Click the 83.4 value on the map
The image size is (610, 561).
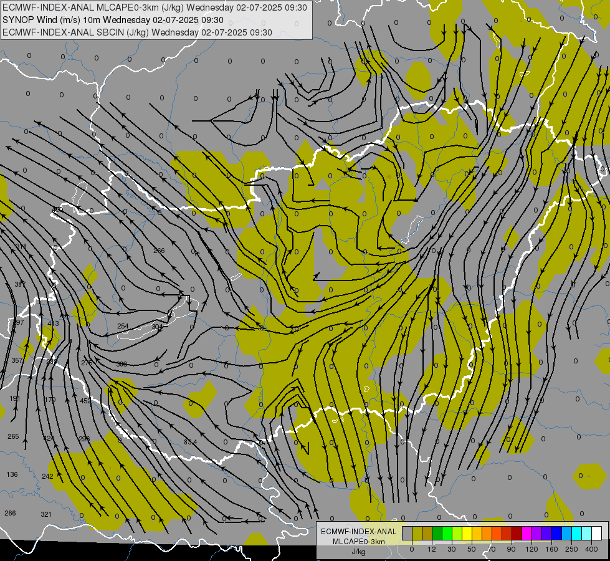[x=191, y=443]
